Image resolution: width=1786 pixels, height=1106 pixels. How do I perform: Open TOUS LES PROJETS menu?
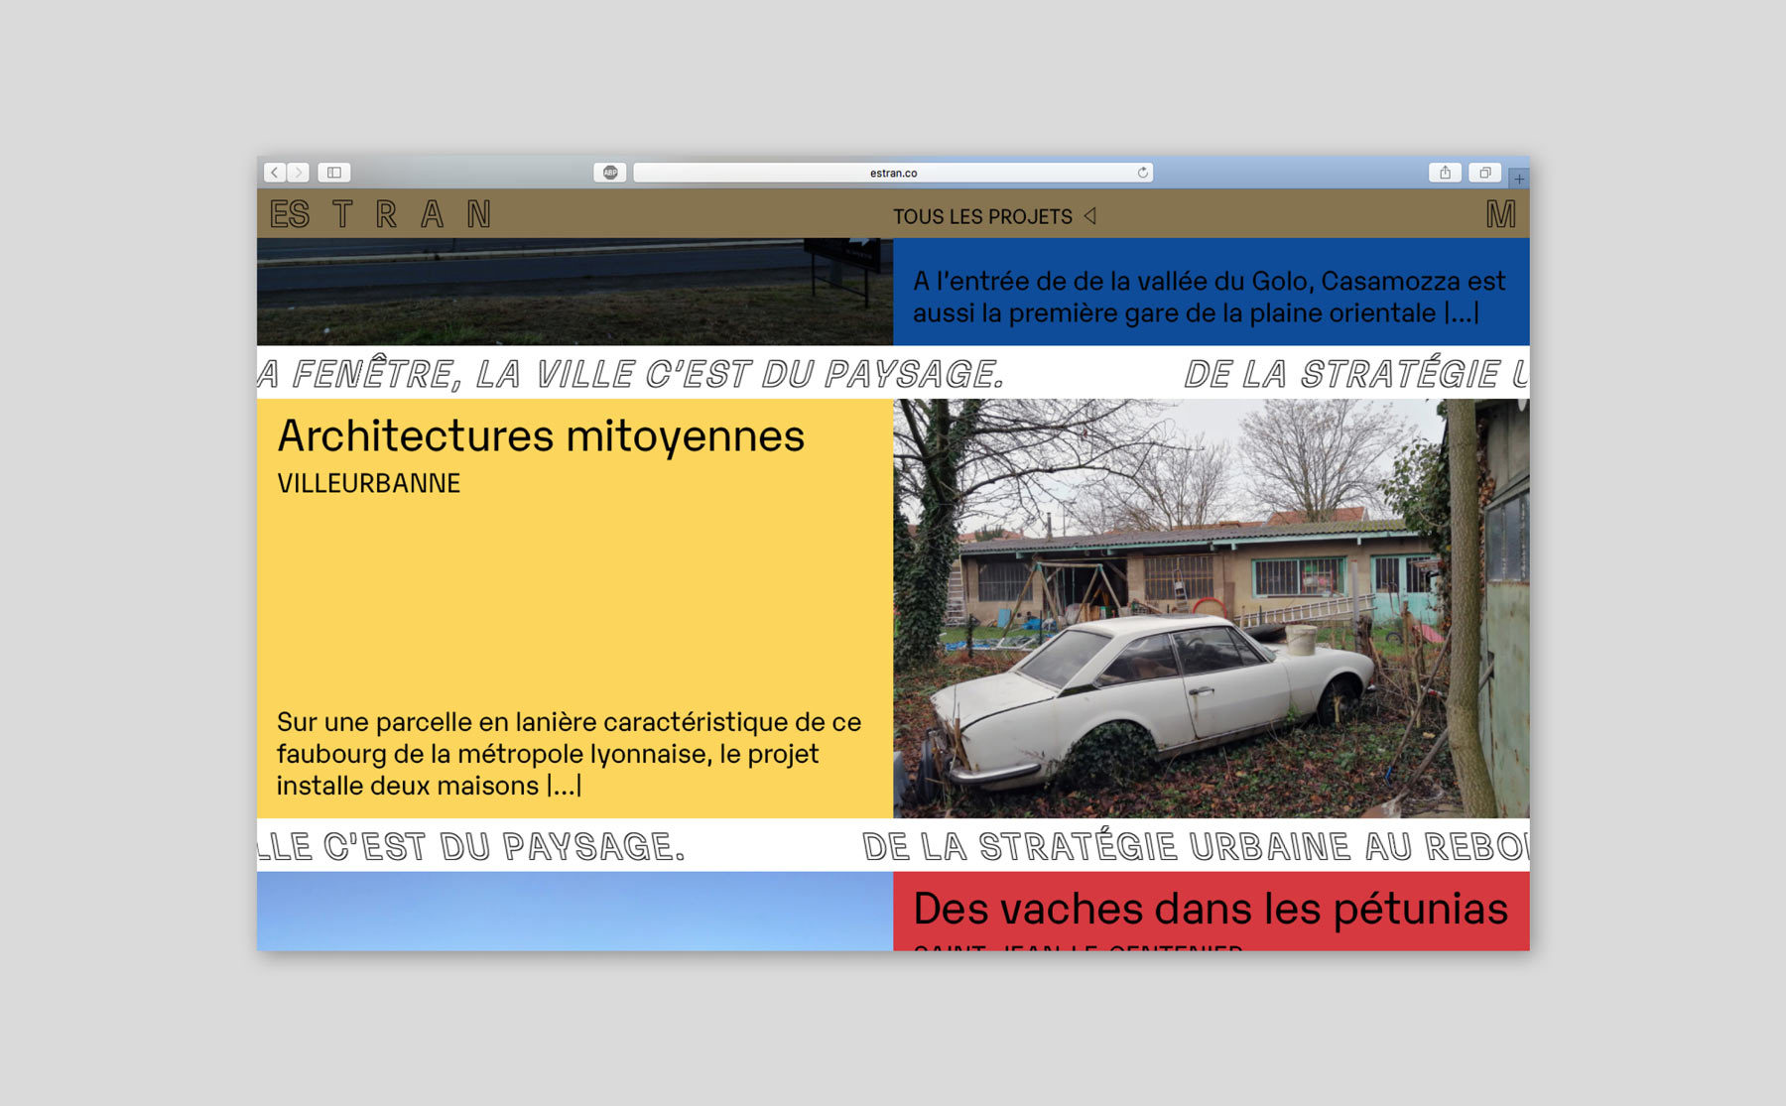click(982, 216)
